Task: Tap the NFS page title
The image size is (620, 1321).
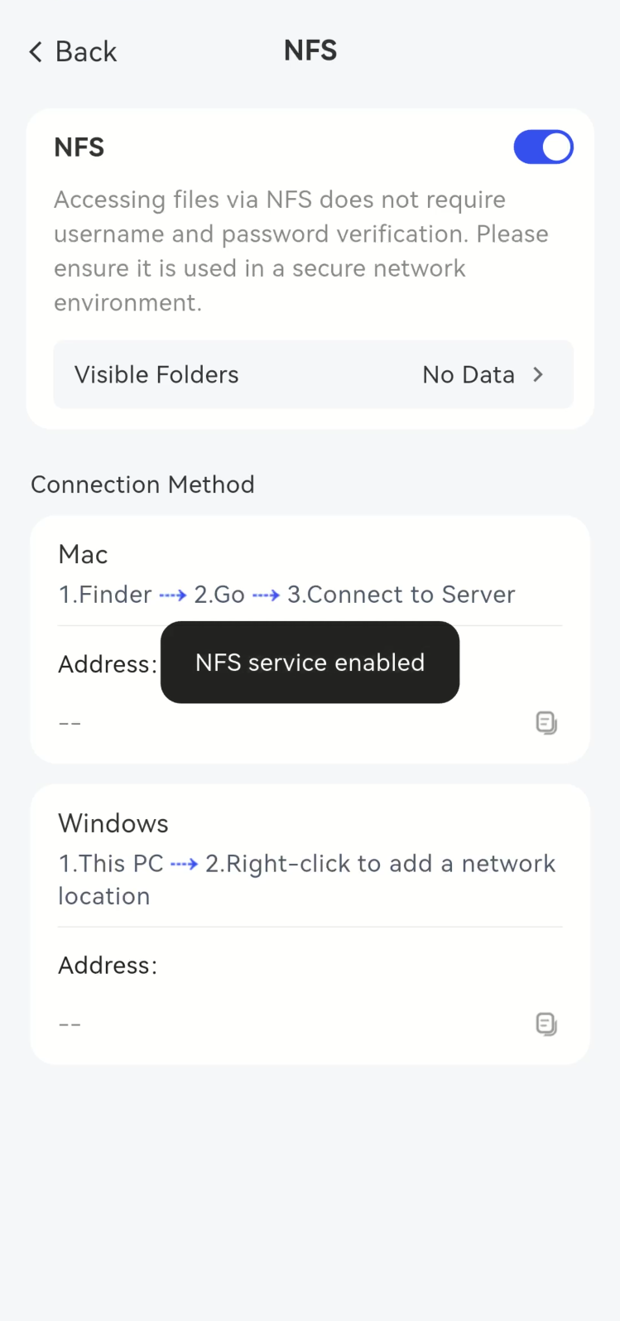Action: (x=310, y=51)
